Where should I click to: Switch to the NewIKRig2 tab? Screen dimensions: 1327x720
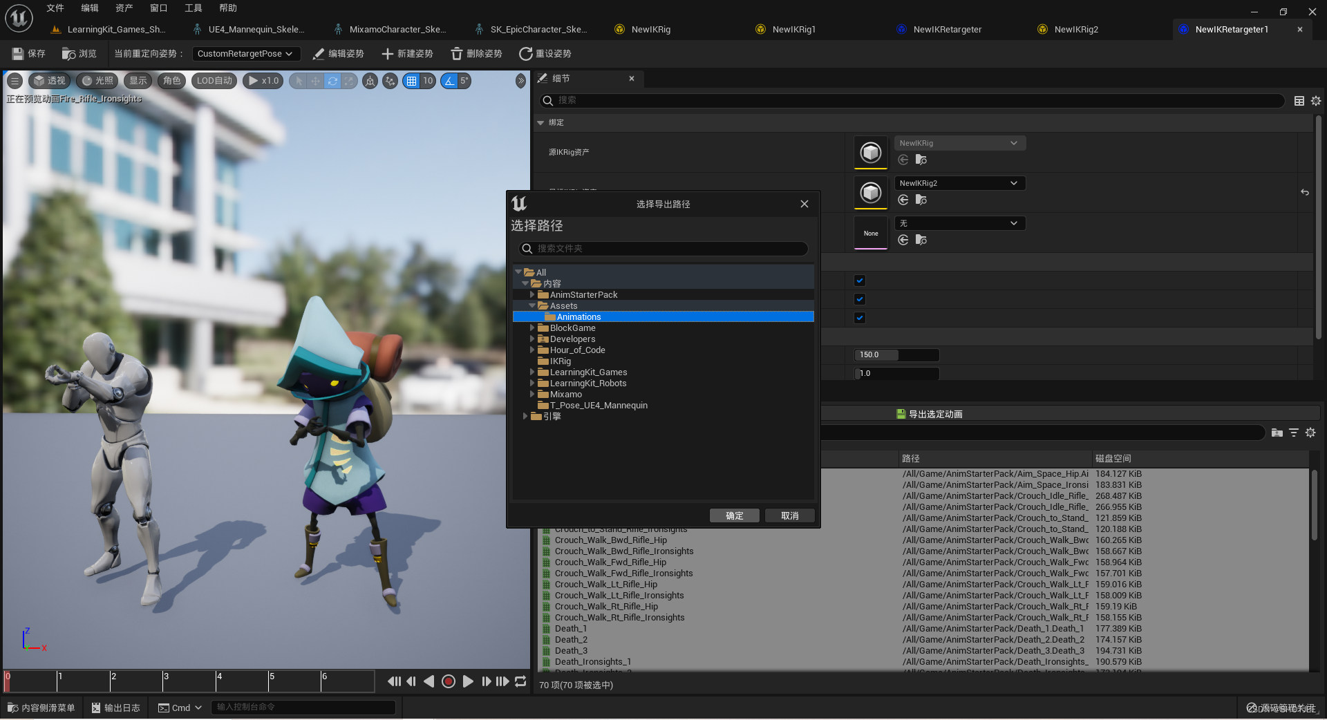coord(1075,29)
